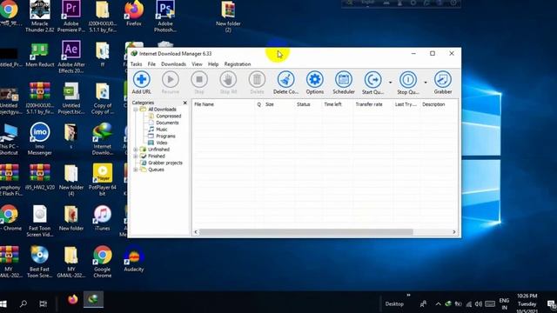Select the Queues tree item
557x313 pixels.
156,170
